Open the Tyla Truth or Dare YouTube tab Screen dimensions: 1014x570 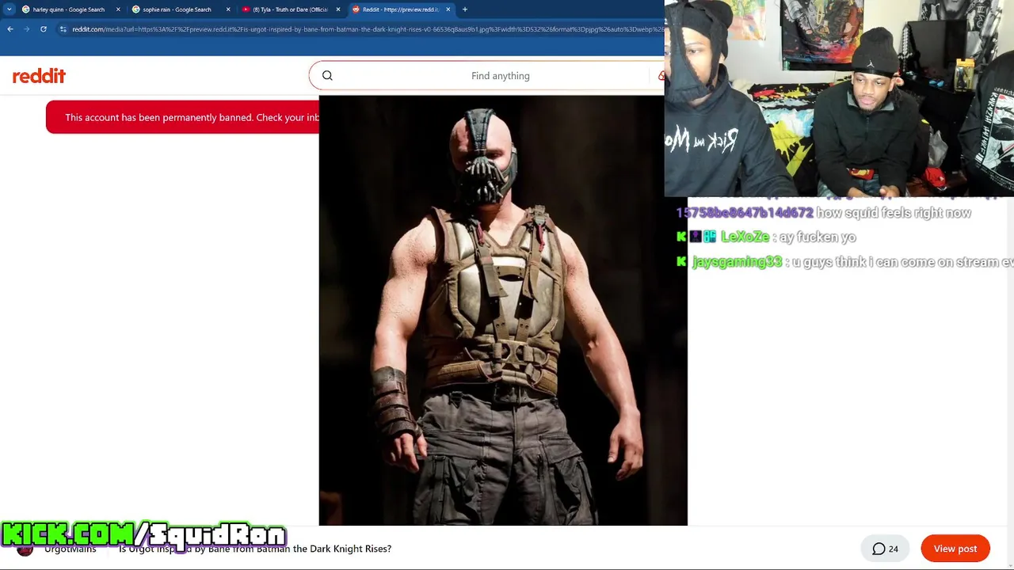pyautogui.click(x=289, y=9)
